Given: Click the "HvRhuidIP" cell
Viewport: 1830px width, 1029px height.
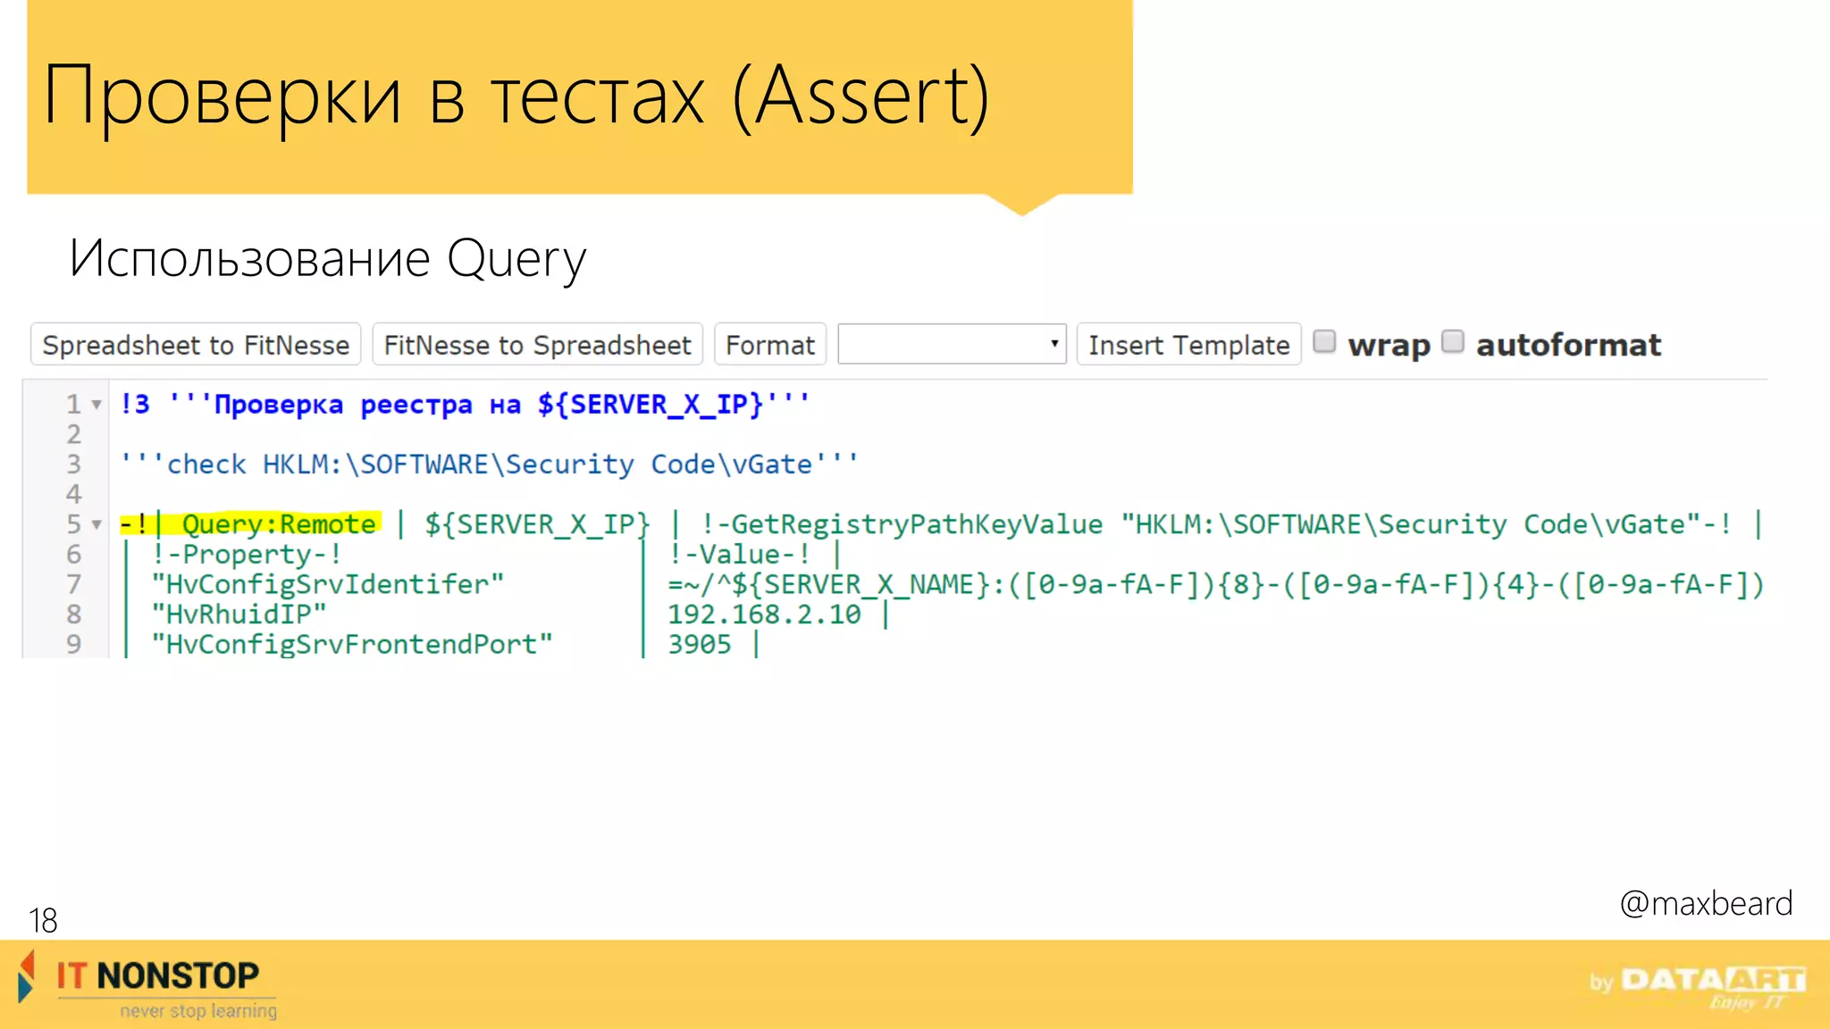Looking at the screenshot, I should pyautogui.click(x=239, y=615).
